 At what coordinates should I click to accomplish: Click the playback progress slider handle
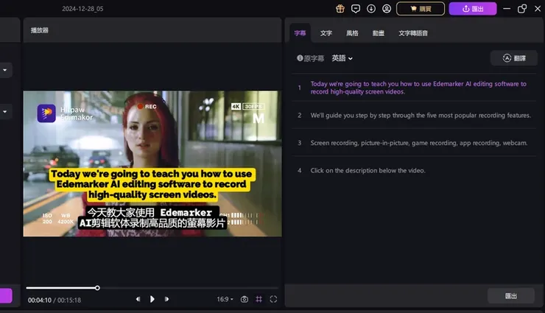(x=97, y=288)
